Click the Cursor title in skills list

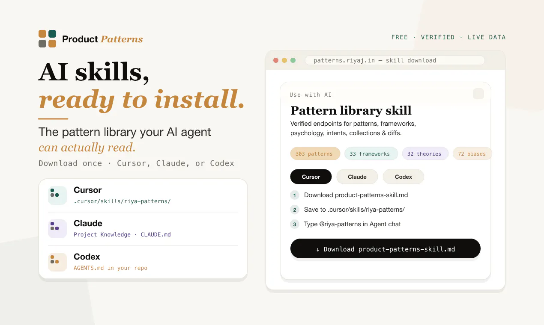(87, 190)
